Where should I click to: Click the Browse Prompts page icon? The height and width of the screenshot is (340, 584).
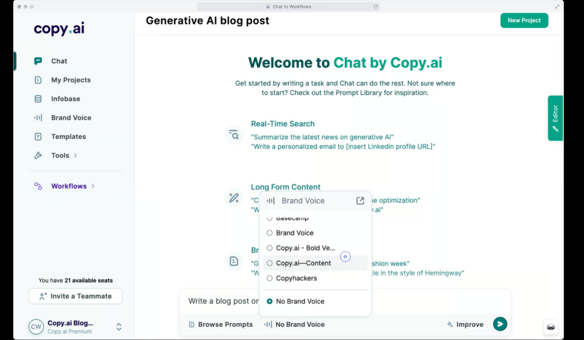pos(192,325)
